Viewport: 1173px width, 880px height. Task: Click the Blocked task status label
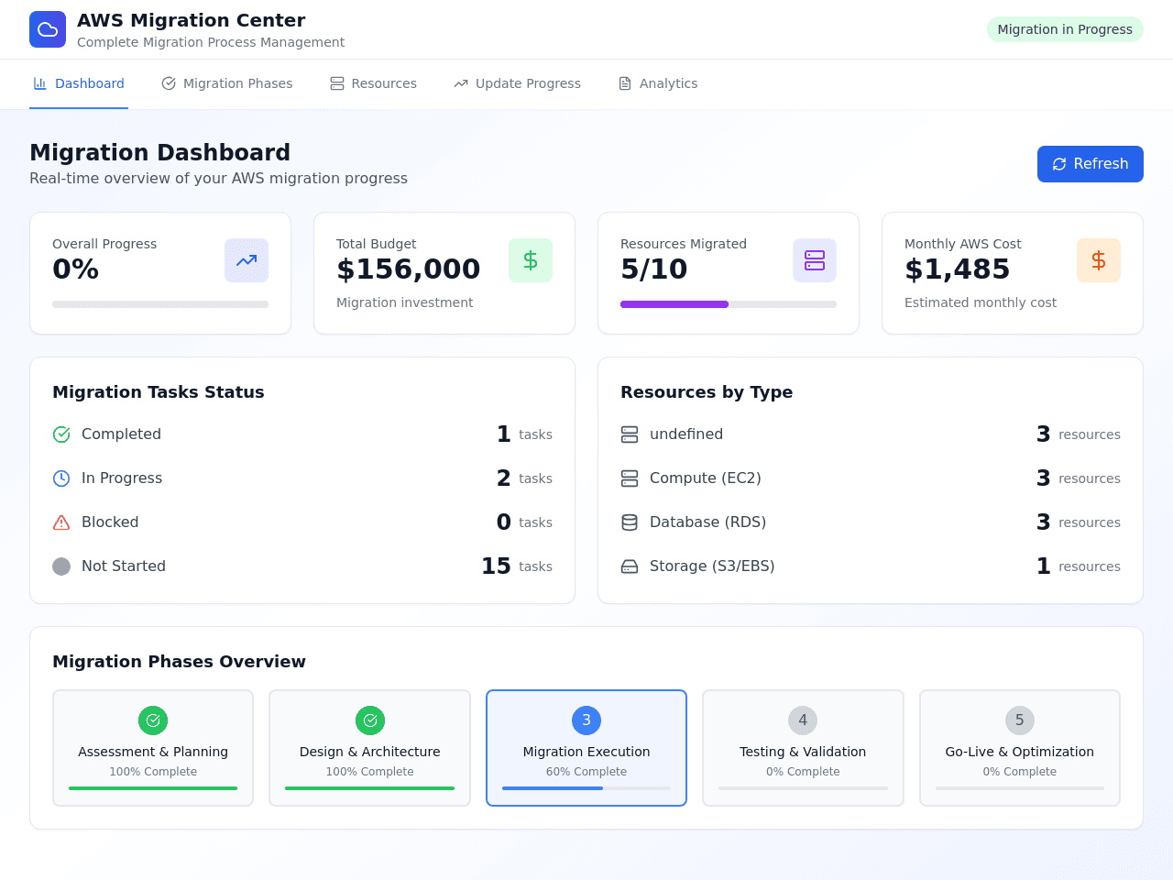(110, 522)
